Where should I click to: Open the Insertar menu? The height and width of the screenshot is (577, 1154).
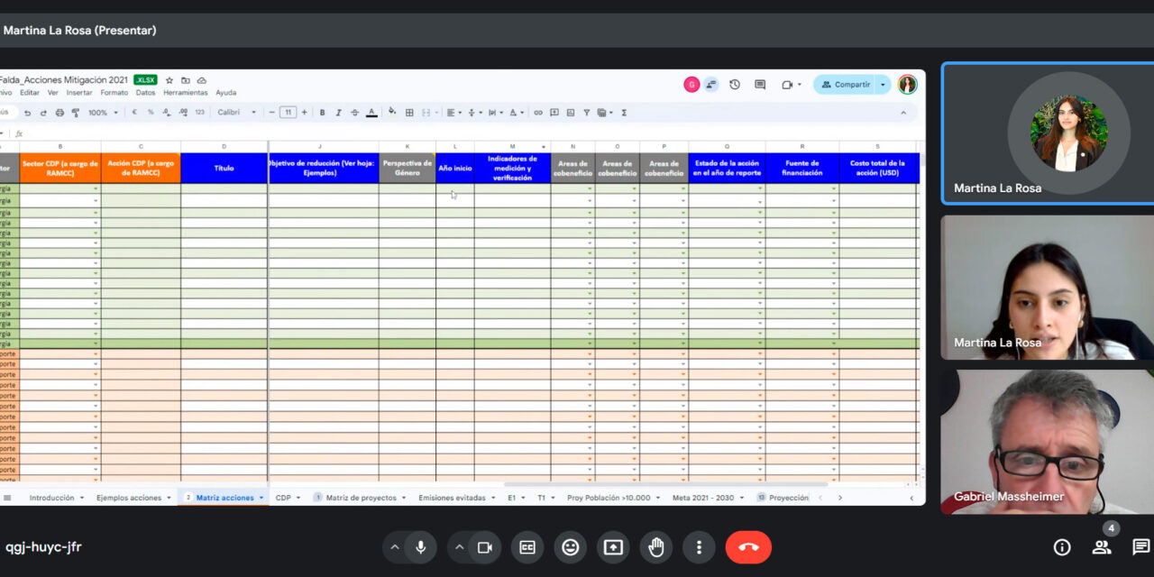(x=79, y=93)
